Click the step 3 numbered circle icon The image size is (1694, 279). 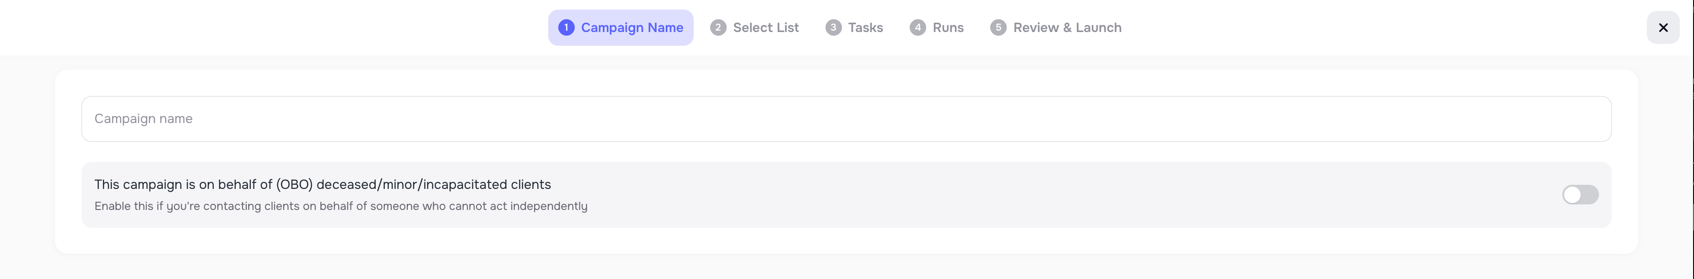[833, 27]
